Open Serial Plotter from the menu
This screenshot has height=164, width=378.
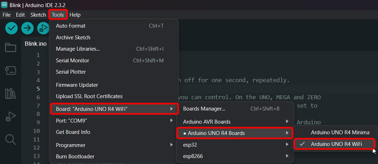[114, 72]
